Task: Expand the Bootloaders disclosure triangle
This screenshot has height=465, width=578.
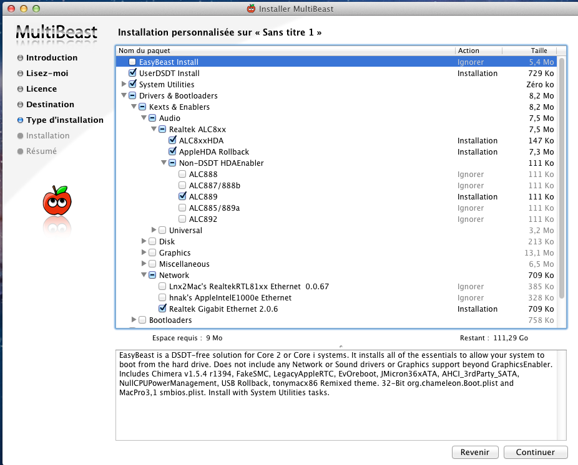Action: (x=134, y=320)
